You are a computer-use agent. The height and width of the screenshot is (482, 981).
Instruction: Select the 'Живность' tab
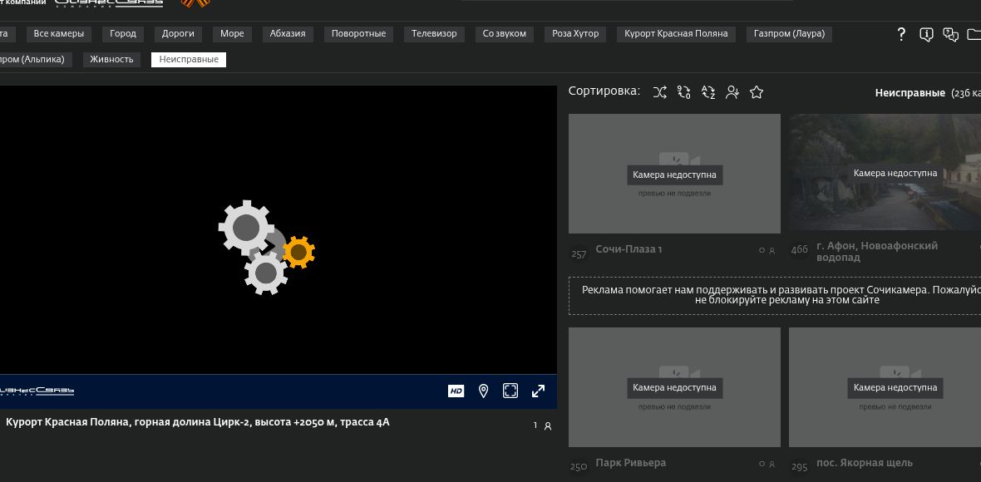point(111,59)
